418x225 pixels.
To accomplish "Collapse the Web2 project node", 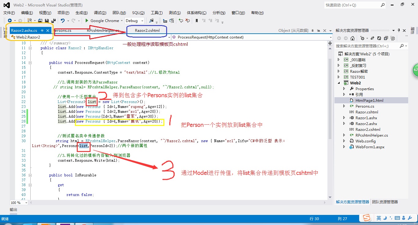I will 339,83.
